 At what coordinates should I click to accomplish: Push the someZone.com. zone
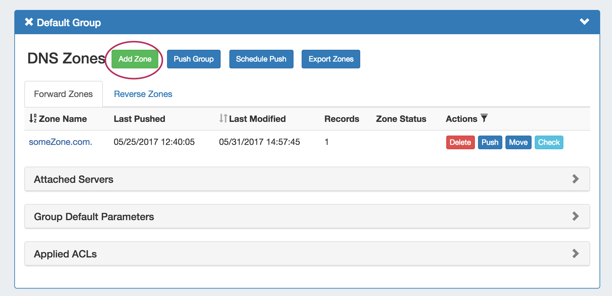click(490, 142)
